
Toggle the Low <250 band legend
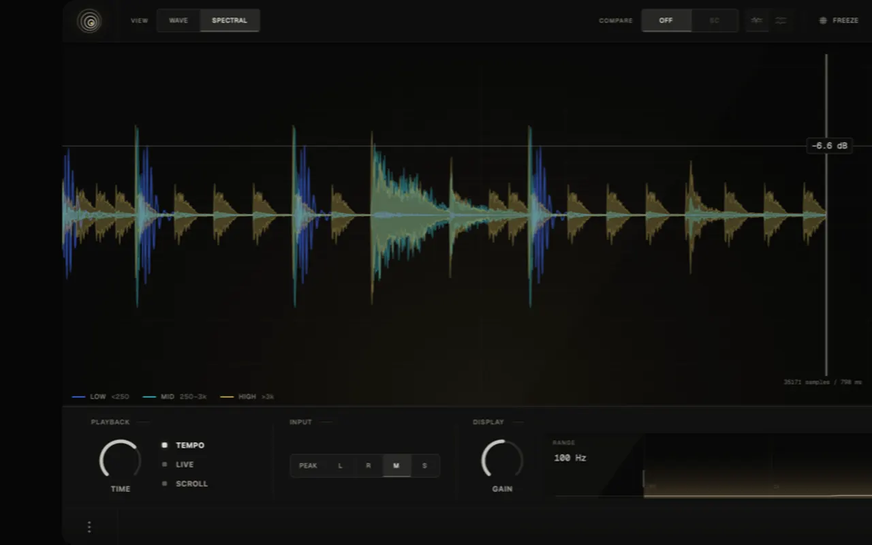tap(100, 396)
